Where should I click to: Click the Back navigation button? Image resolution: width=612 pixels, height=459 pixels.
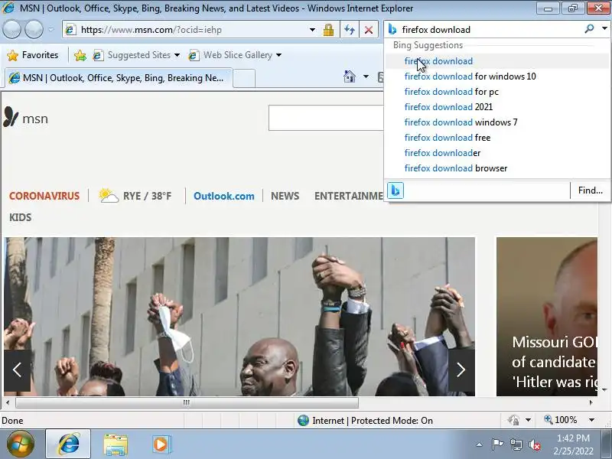[11, 29]
